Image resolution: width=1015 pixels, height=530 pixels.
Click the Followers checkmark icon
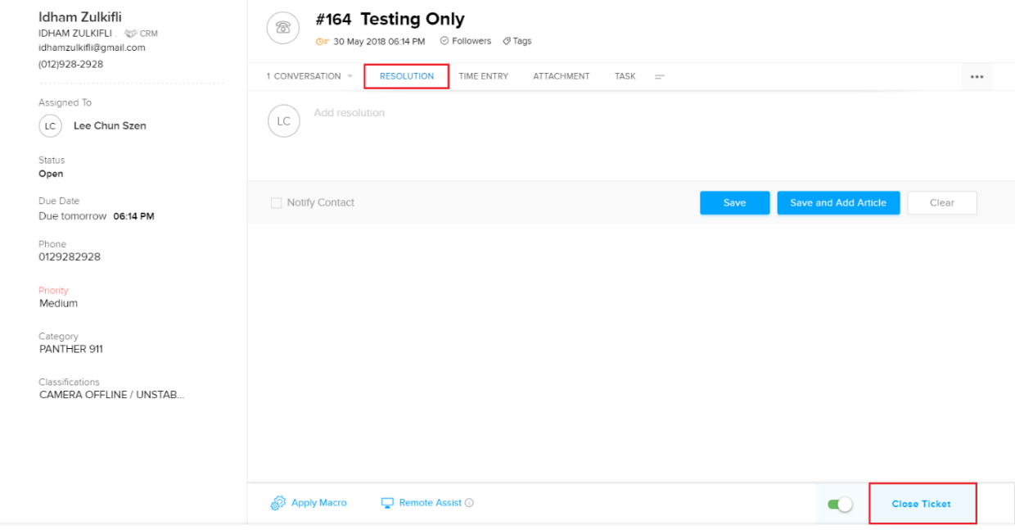[x=444, y=41]
